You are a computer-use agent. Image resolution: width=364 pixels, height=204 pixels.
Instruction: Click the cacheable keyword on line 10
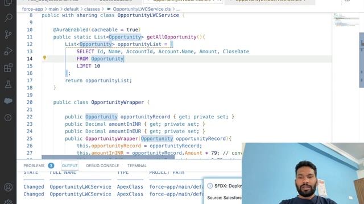pyautogui.click(x=105, y=30)
